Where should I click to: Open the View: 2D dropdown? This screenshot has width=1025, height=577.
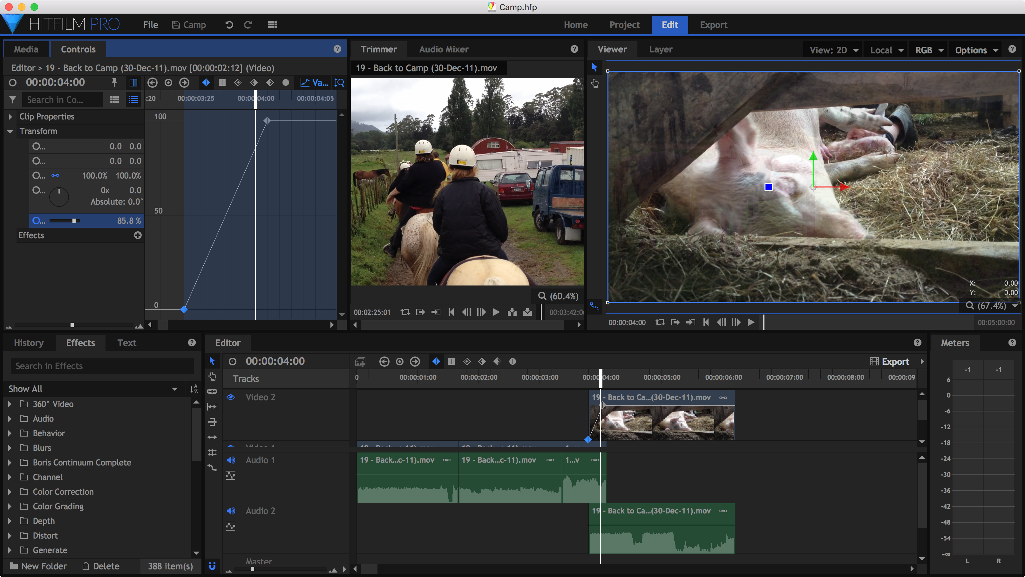click(833, 50)
